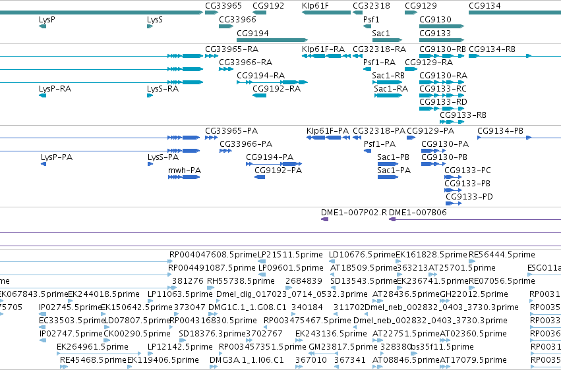Click the CG9194 gene label
Viewport: 561px width, 370px height.
click(252, 33)
